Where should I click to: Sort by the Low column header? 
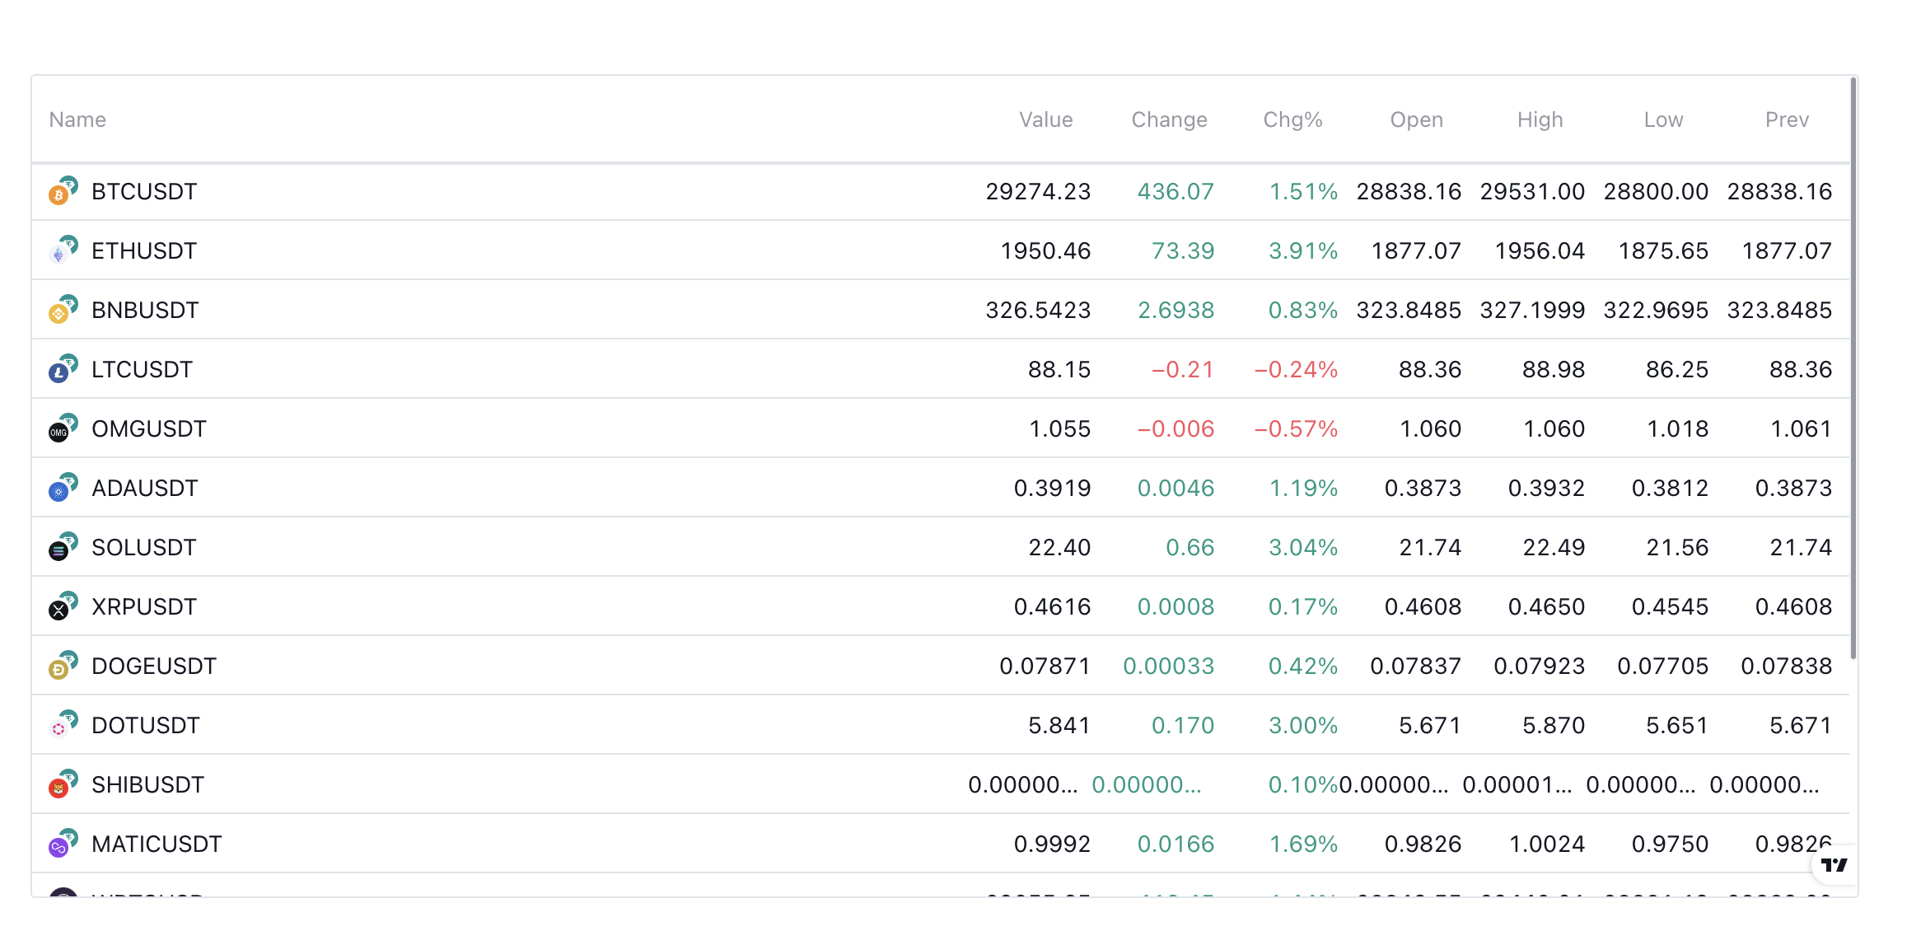1663,119
